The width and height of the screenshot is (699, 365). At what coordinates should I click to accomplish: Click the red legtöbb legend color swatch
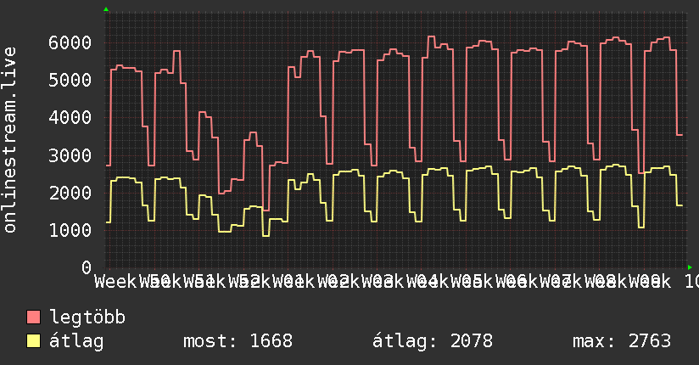point(33,317)
